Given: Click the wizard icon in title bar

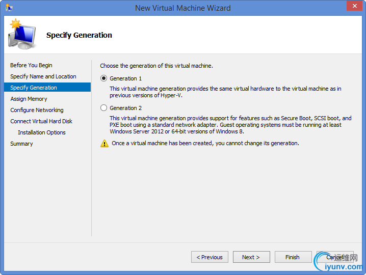Looking at the screenshot, I should (9, 8).
